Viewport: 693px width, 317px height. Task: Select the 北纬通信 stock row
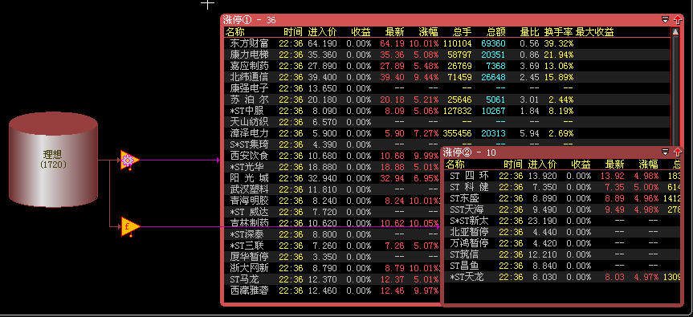pyautogui.click(x=446, y=77)
